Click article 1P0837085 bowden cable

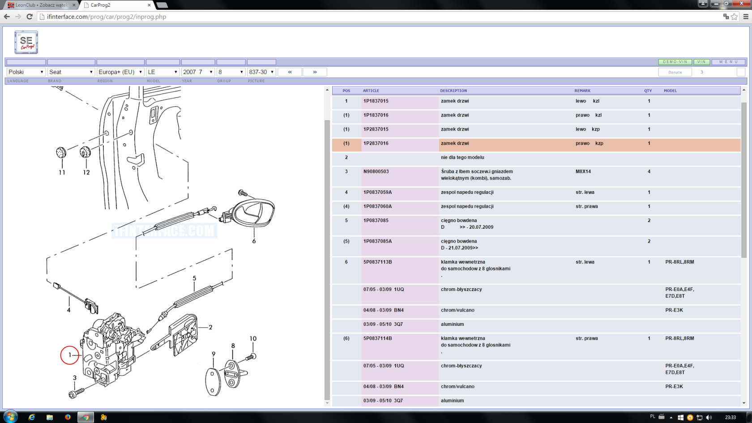(x=376, y=221)
